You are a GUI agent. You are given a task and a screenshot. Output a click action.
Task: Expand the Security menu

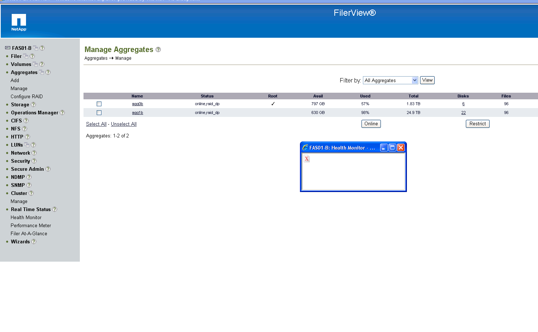[x=21, y=161]
